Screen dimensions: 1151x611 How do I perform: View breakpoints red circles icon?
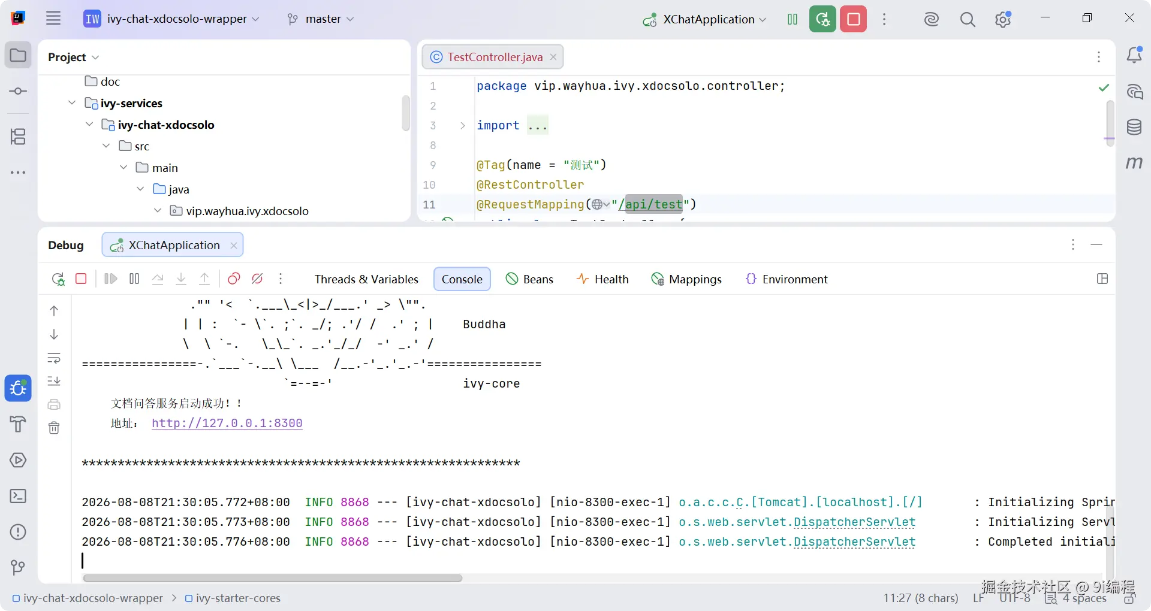click(234, 279)
